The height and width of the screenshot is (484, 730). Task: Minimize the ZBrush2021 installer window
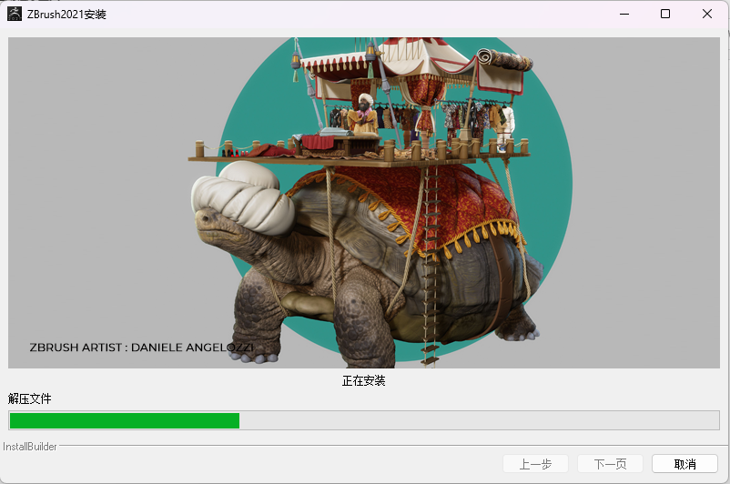point(624,14)
